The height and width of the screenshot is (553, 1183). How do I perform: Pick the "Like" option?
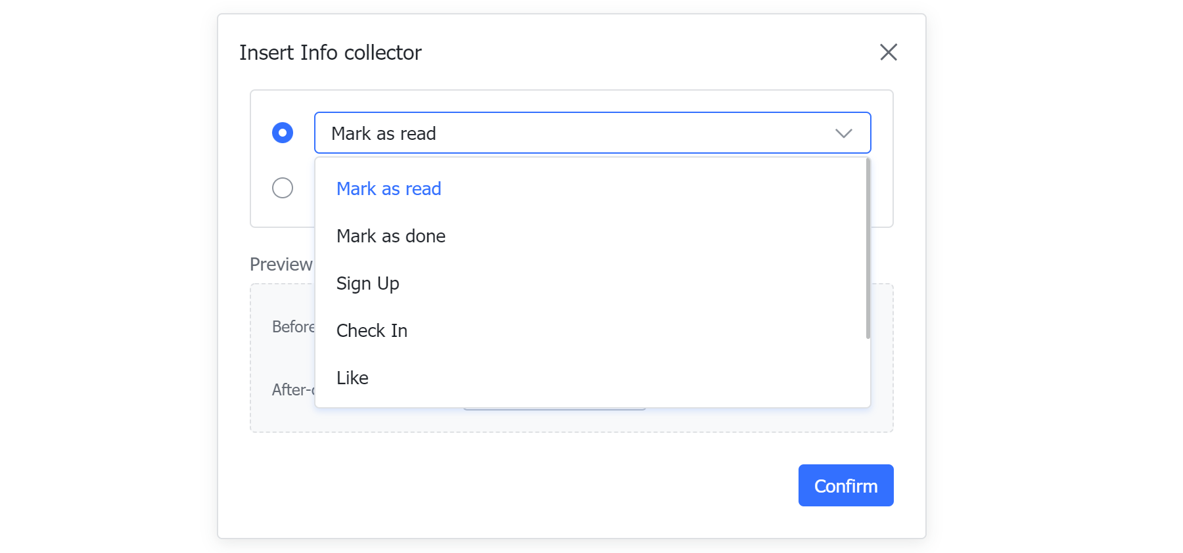point(352,378)
